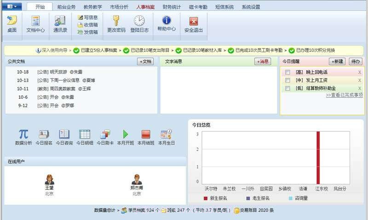The height and width of the screenshot is (220, 368).
Task: Click the change password (更改密码) key icon
Action: click(x=116, y=21)
